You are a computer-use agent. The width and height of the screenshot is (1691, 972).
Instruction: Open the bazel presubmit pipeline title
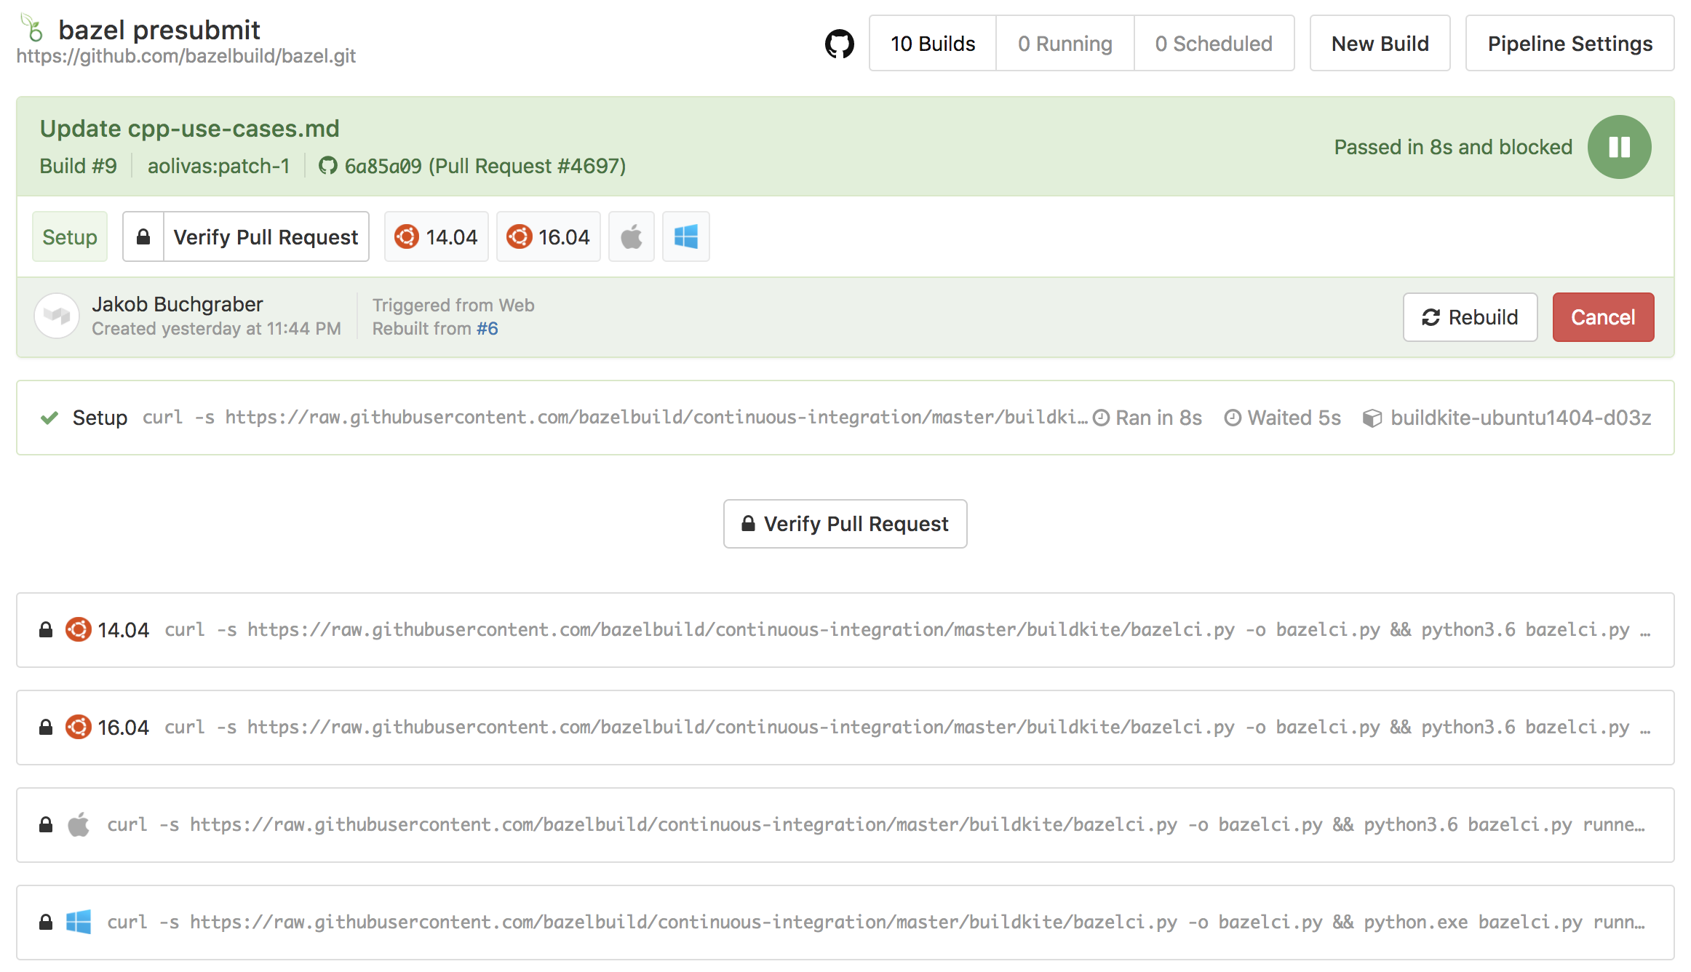tap(159, 29)
